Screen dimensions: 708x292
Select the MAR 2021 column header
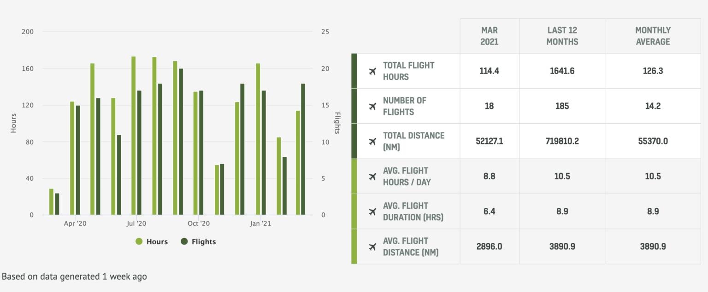pyautogui.click(x=489, y=36)
